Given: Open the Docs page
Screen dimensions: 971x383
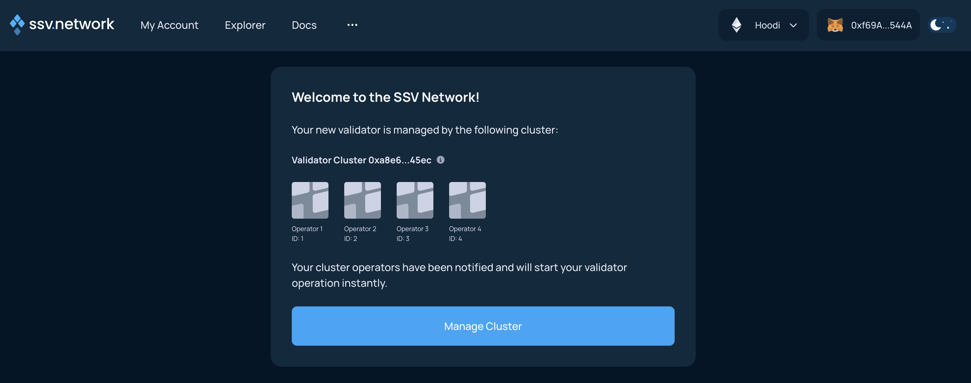Looking at the screenshot, I should [x=304, y=25].
